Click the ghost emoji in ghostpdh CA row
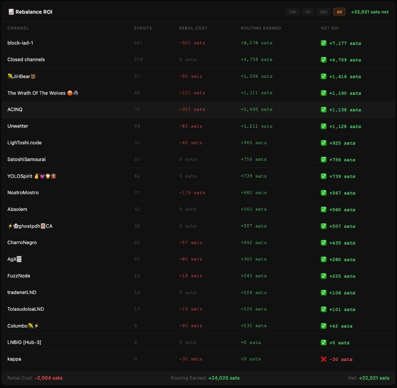This screenshot has height=388, width=397. tap(16, 226)
